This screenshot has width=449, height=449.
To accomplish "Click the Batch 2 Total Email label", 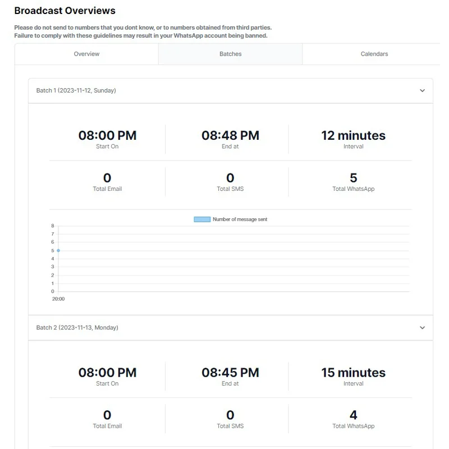I will point(107,426).
